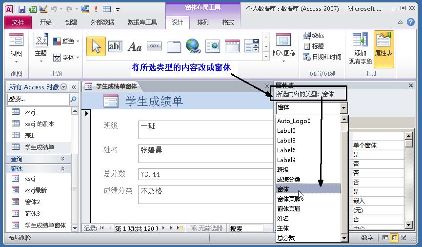This screenshot has height=247, width=422.
Task: Click the Excel export icon in quick access toolbar
Action: point(33,9)
